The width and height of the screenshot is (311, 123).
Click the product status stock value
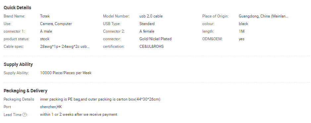(x=45, y=39)
